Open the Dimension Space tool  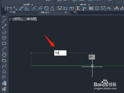coord(78,8)
